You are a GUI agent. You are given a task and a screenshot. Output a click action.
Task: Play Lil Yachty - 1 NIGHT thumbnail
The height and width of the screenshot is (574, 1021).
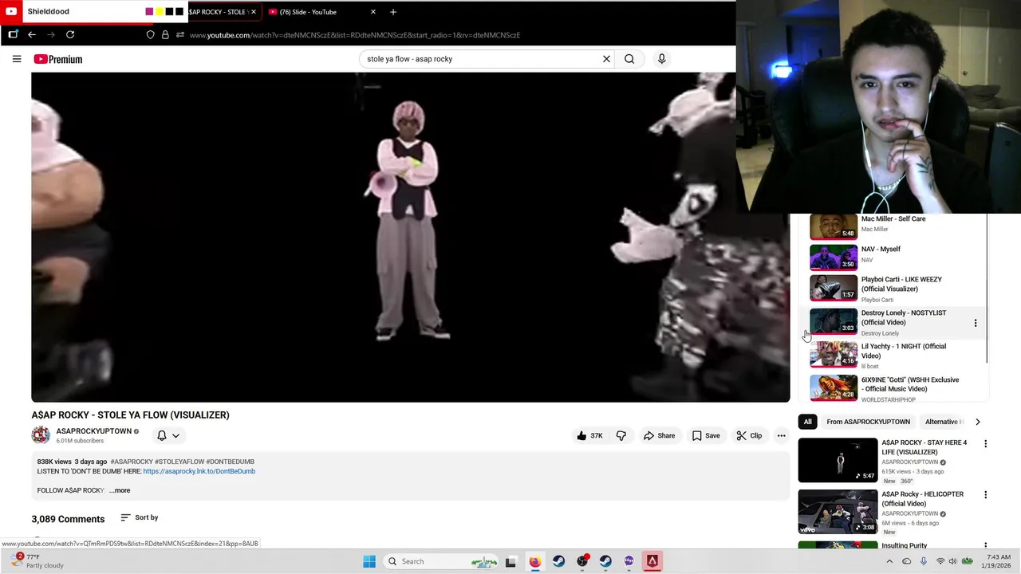[834, 354]
